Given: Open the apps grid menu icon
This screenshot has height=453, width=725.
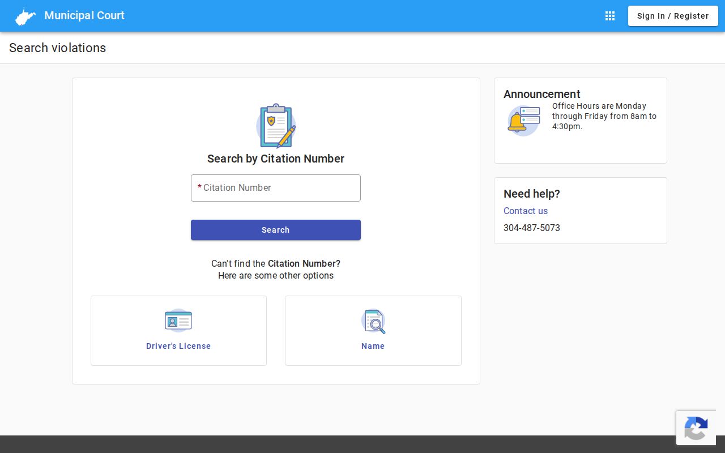Looking at the screenshot, I should tap(610, 16).
